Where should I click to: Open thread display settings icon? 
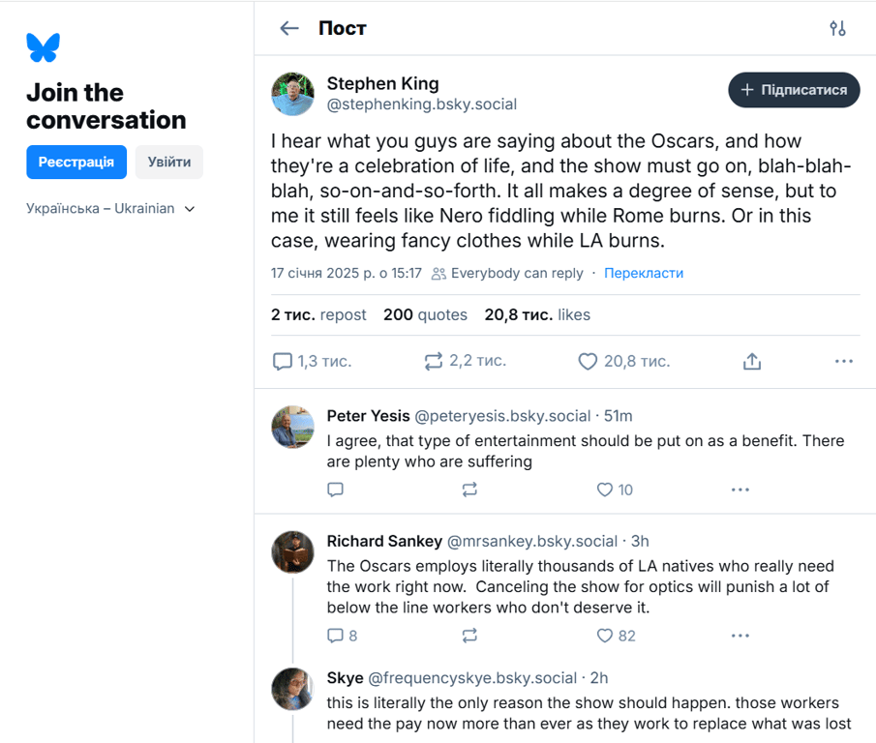(x=837, y=28)
